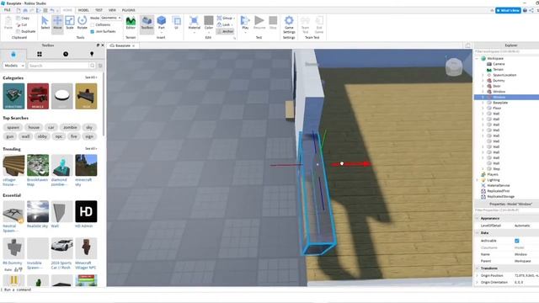This screenshot has height=303, width=539.
Task: Click the 'spawn' top search chip
Action: pos(13,127)
